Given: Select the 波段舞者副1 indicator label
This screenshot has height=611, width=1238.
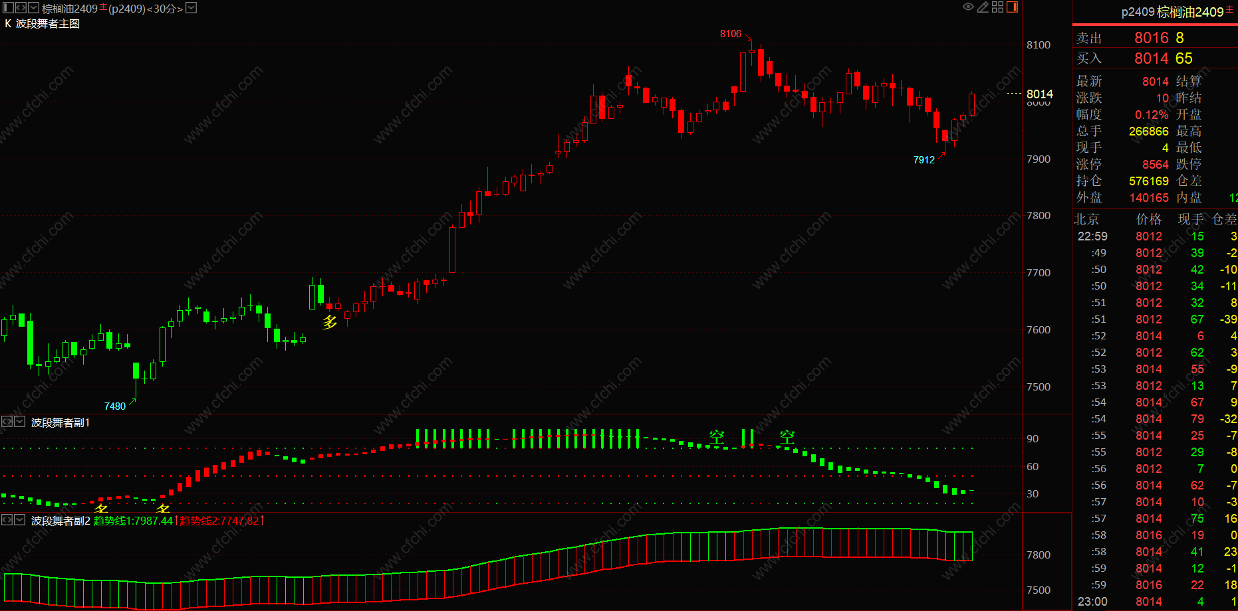Looking at the screenshot, I should [x=61, y=422].
